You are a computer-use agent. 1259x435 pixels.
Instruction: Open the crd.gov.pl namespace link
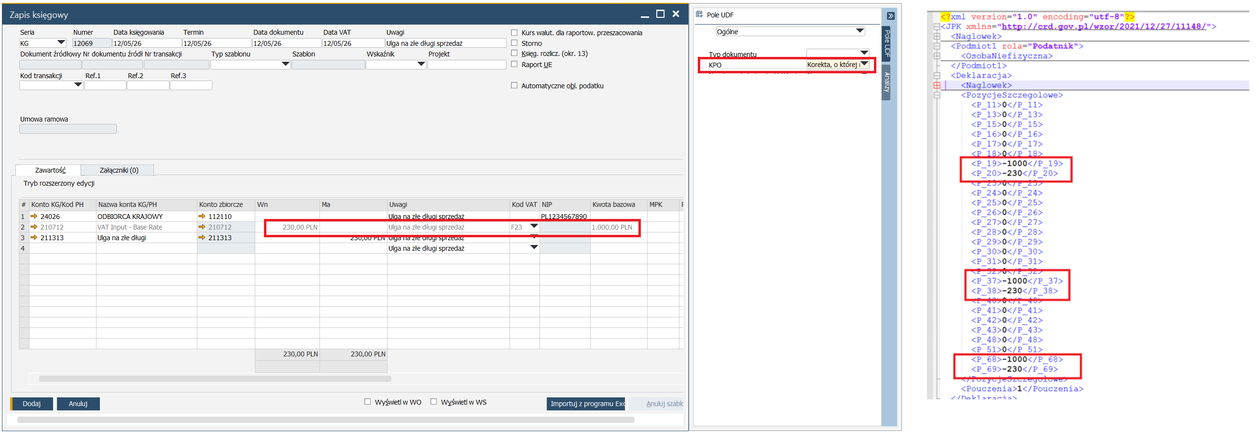pos(1104,27)
